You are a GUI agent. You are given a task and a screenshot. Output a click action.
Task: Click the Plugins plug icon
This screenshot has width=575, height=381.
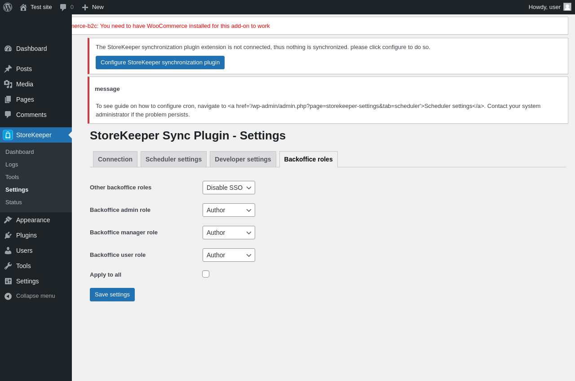click(8, 235)
